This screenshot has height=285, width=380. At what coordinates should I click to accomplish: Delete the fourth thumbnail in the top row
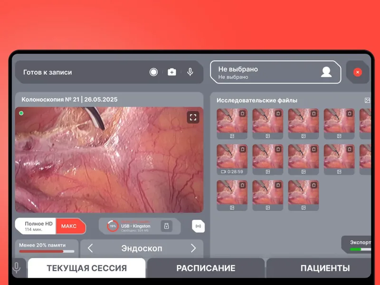point(350,114)
